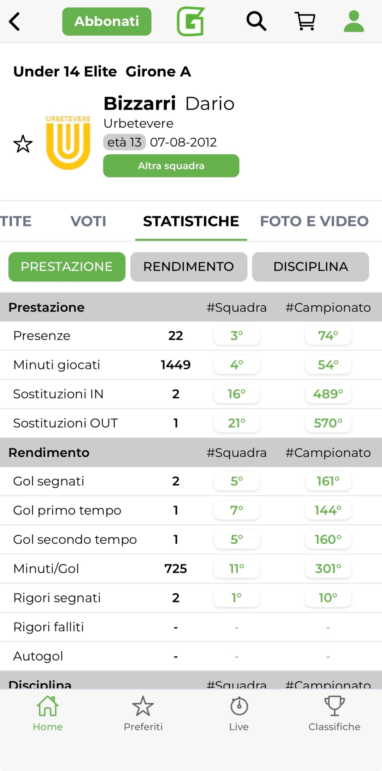Toggle favorite star for Bizzarri Dario
Screen dimensions: 382x771
pyautogui.click(x=23, y=144)
